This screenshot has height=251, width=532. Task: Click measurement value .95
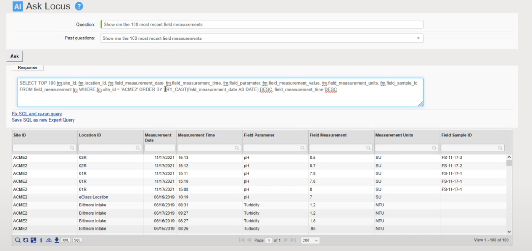click(312, 229)
